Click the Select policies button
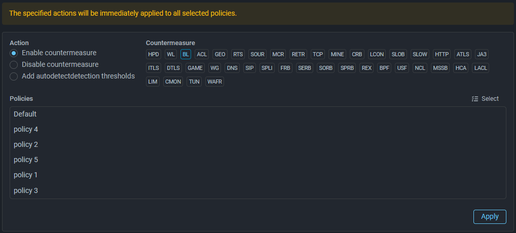Image resolution: width=516 pixels, height=233 pixels. (x=485, y=99)
